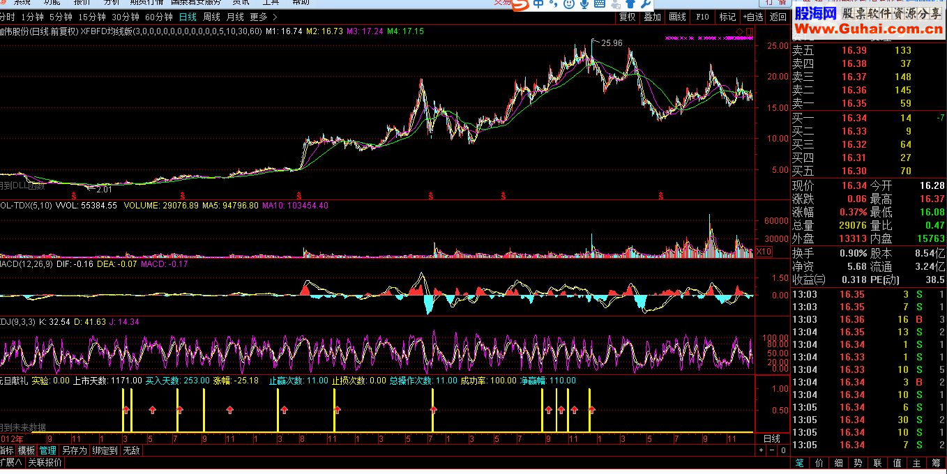This screenshot has height=474, width=947.
Task: Click the 模板 template tab
Action: click(x=26, y=450)
